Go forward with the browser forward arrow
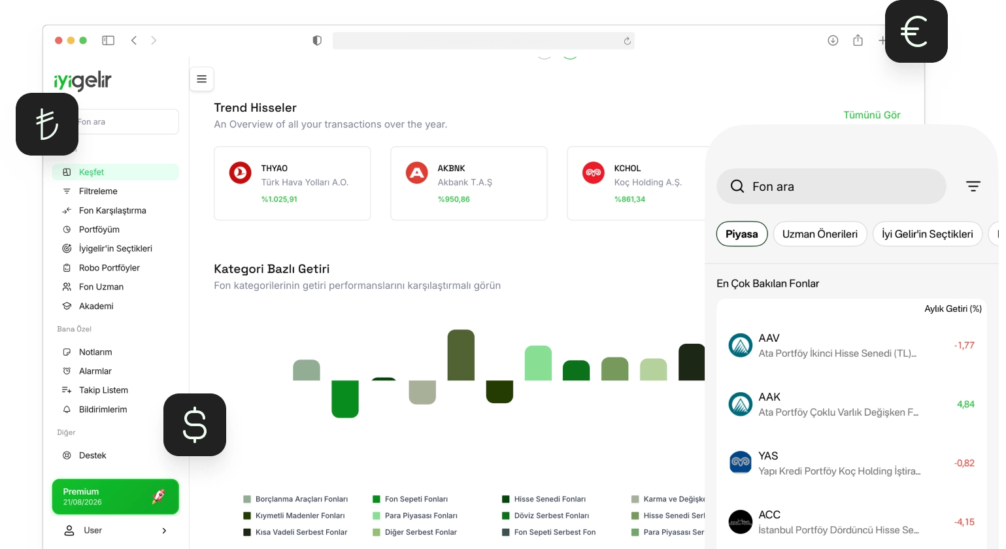1006x549 pixels. pos(154,41)
